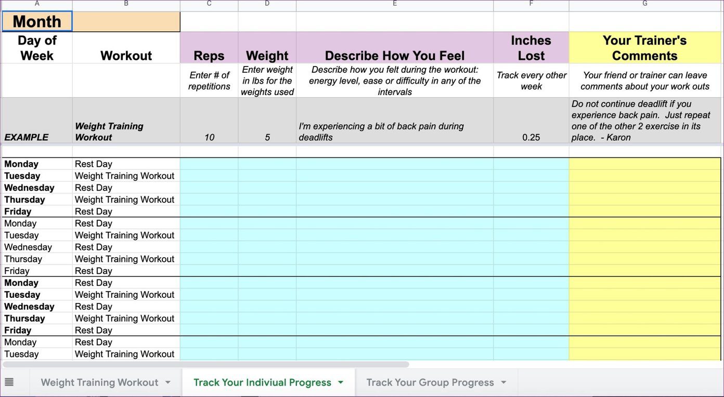Select the Track Your Indiviual Progress tab
The height and width of the screenshot is (397, 724).
pyautogui.click(x=262, y=382)
